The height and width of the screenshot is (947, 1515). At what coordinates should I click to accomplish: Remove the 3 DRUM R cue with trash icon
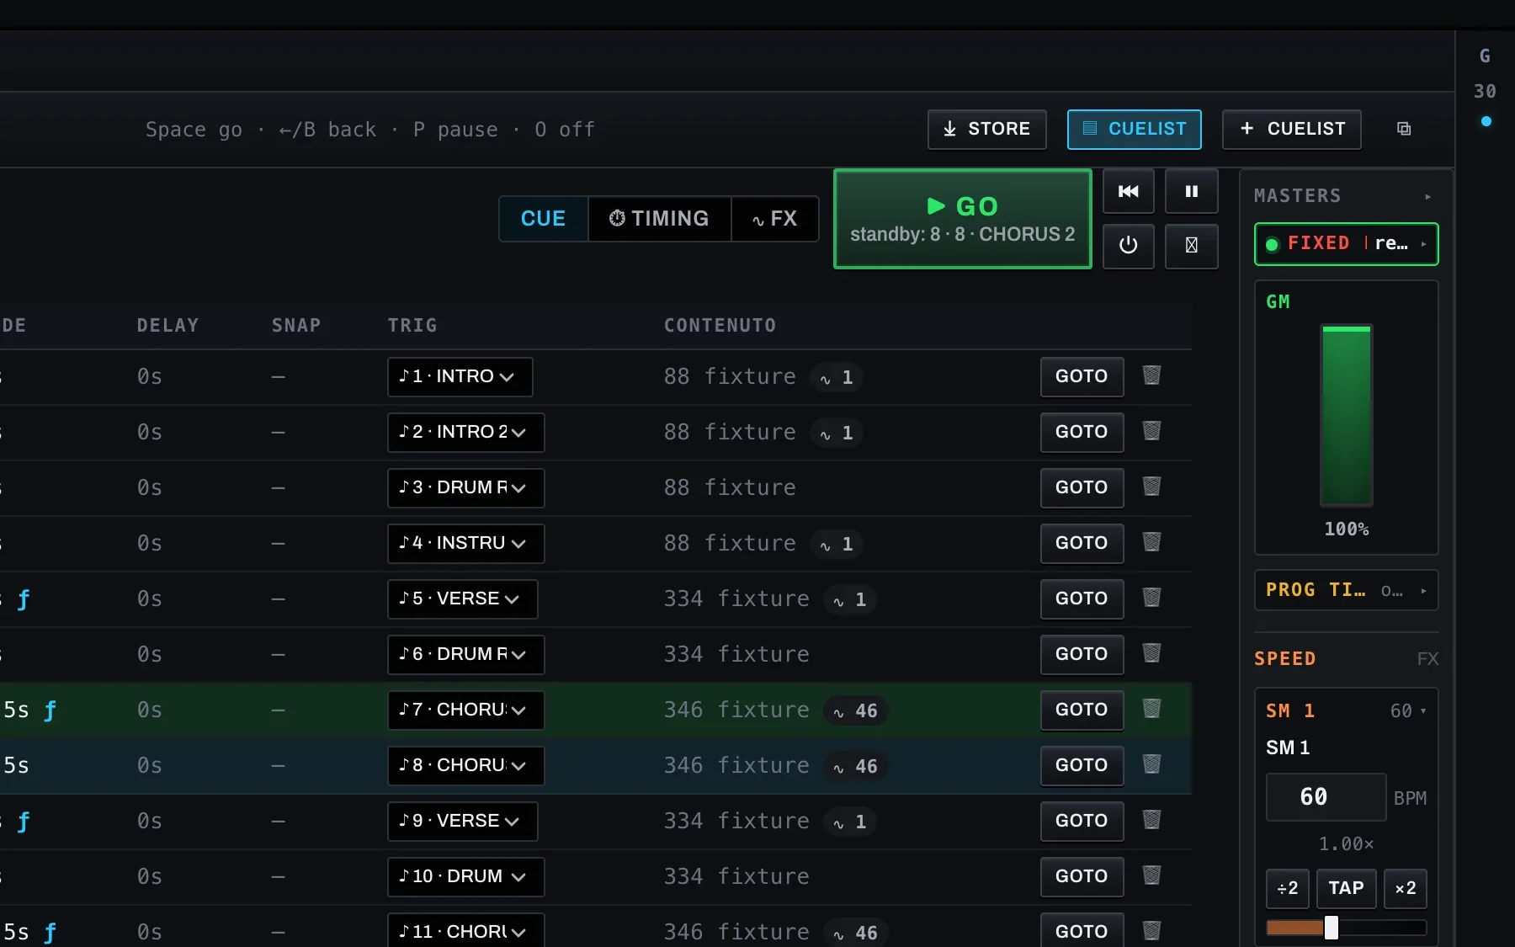pos(1151,487)
